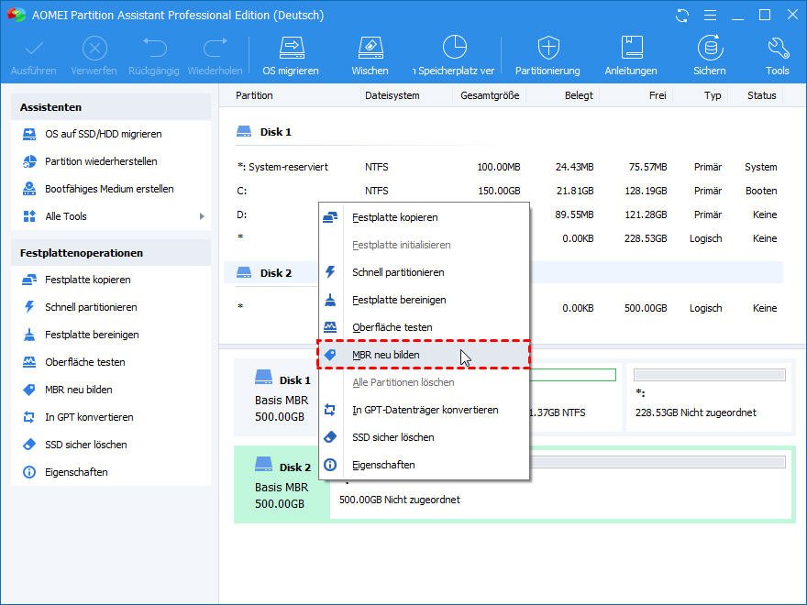Open Eigenschaften in context menu
This screenshot has height=605, width=807.
[424, 465]
